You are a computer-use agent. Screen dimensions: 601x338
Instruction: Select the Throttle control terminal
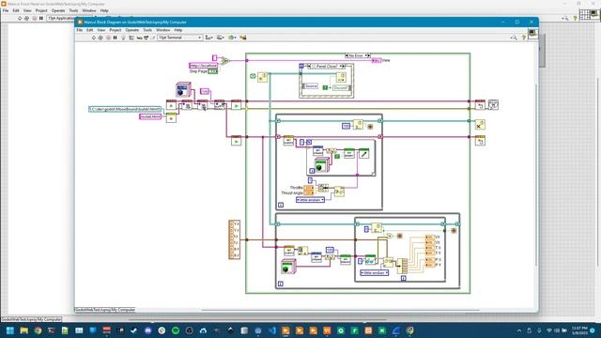click(309, 188)
